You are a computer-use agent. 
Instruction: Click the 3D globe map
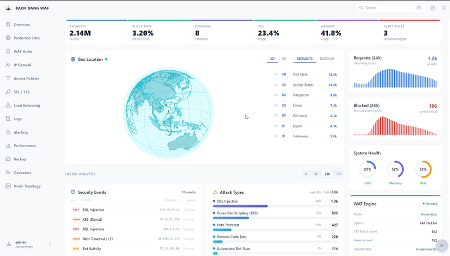click(x=168, y=112)
